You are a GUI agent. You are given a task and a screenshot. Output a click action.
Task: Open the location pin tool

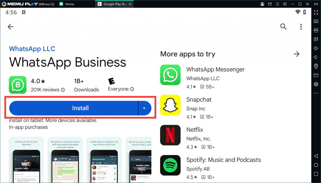point(316,66)
